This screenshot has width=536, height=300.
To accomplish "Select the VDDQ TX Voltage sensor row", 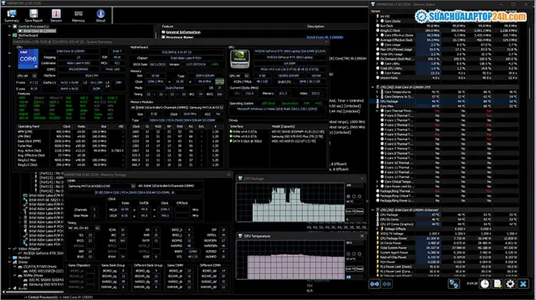I will click(449, 234).
